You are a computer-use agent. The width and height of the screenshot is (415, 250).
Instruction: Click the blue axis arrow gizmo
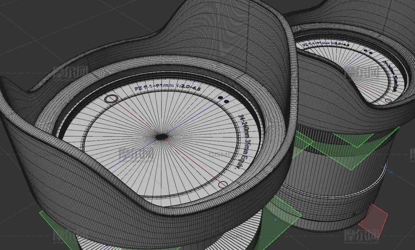(x=387, y=170)
